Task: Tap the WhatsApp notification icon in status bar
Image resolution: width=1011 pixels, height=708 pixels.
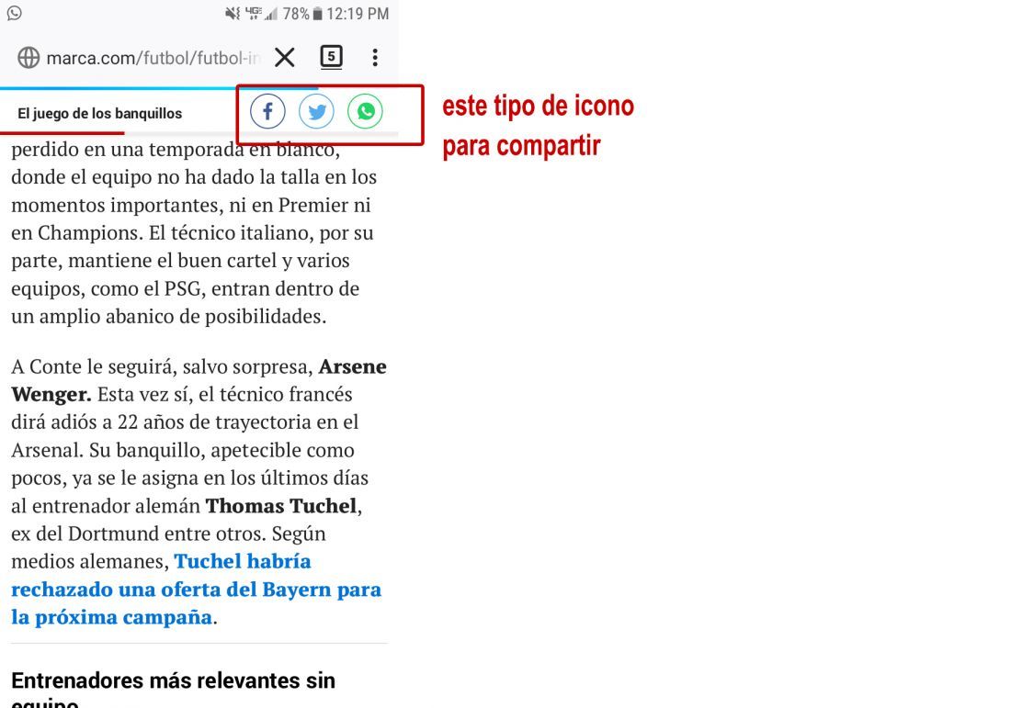Action: 14,13
